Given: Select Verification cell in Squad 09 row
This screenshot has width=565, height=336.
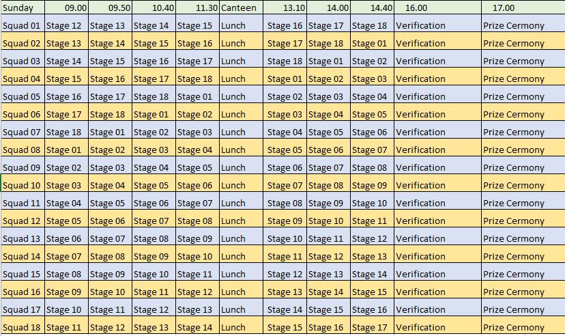Looking at the screenshot, I should [x=437, y=167].
